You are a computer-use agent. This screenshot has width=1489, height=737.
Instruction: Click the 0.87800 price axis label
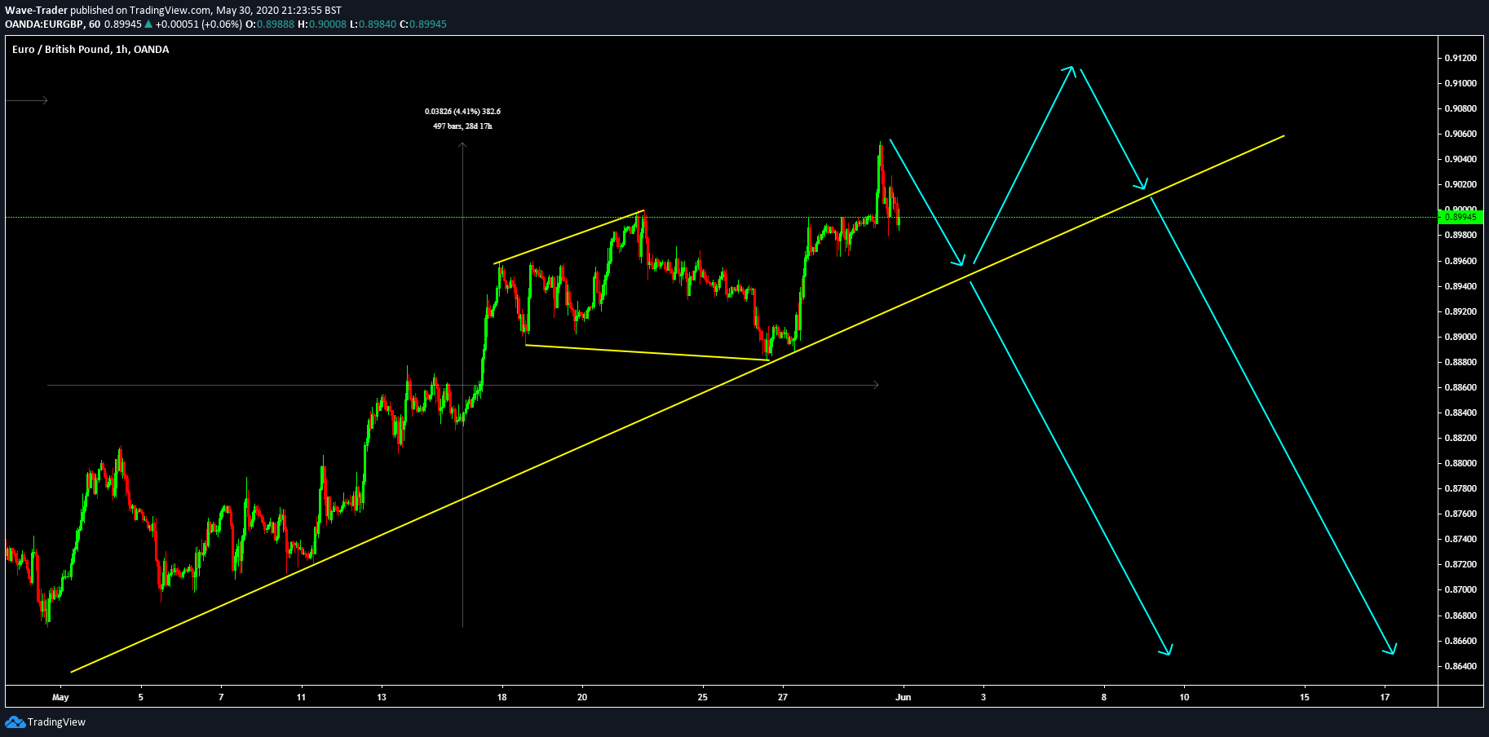click(x=1460, y=488)
